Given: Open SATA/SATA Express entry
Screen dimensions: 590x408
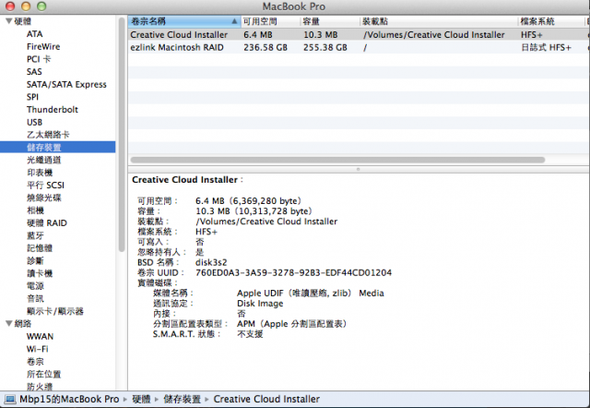Looking at the screenshot, I should pyautogui.click(x=66, y=84).
